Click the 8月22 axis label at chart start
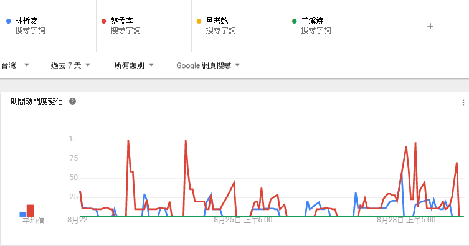469x246 pixels. 80,220
